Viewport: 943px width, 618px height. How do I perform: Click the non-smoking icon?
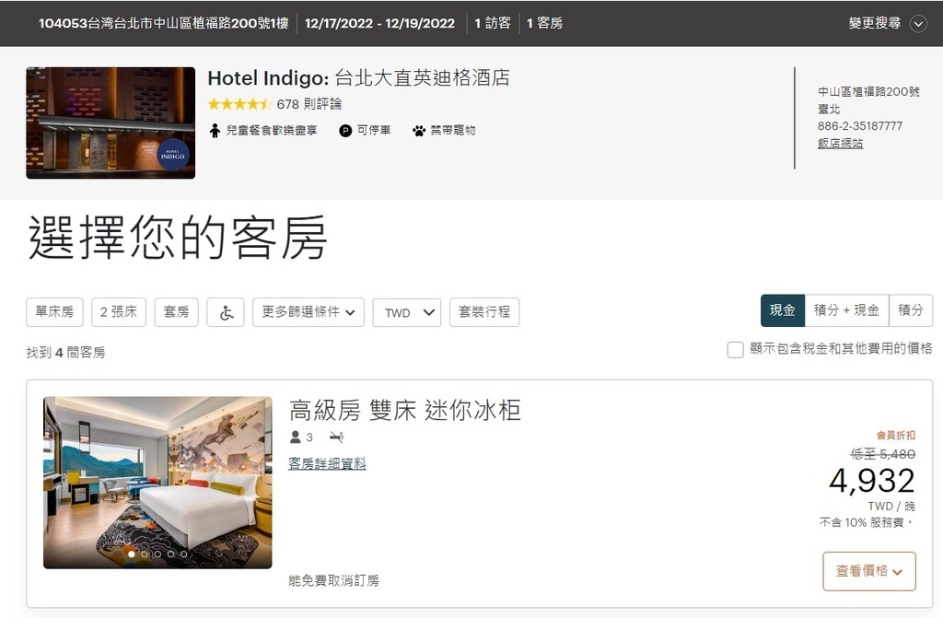pyautogui.click(x=337, y=437)
